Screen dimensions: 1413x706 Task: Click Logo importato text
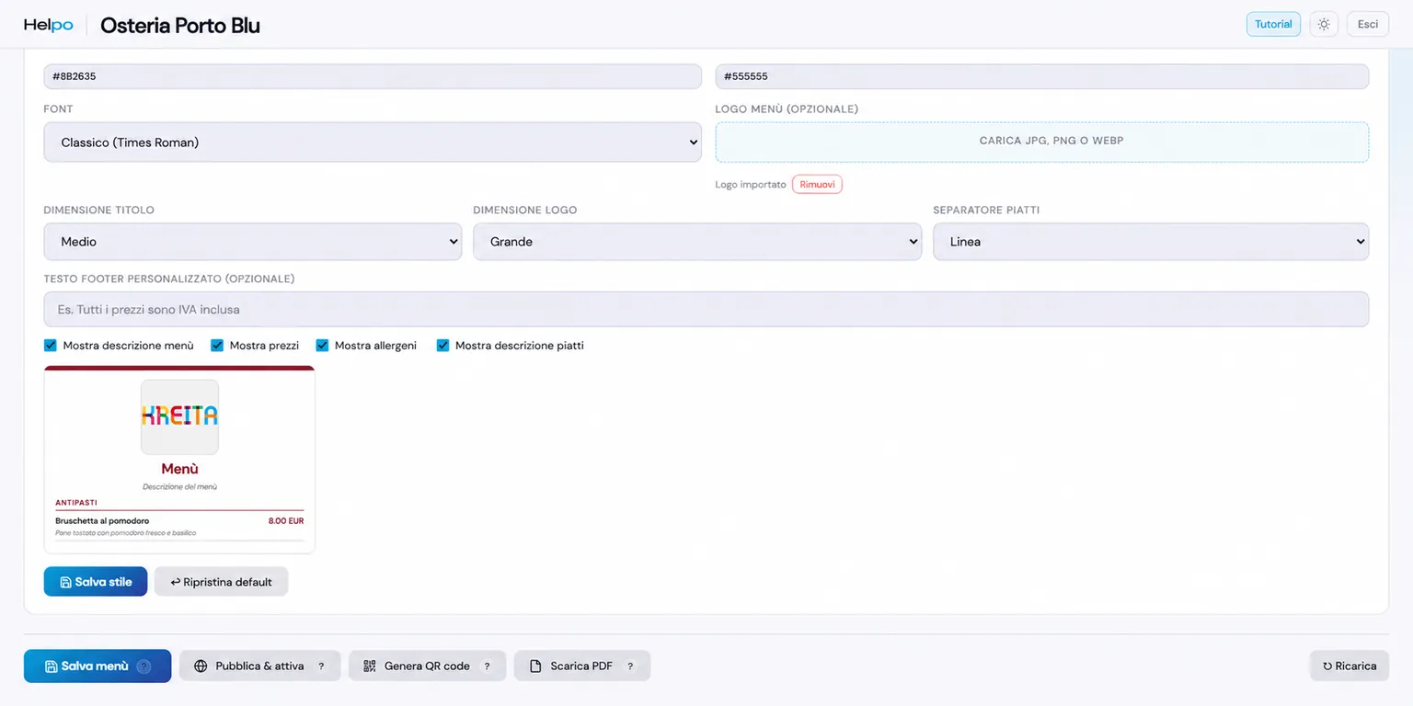tap(751, 185)
